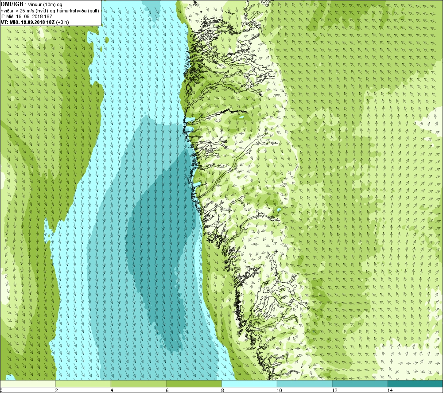Click the 'hviður > 25 m/s (hvítt)' line
This screenshot has height=393, width=443.
tap(24, 11)
